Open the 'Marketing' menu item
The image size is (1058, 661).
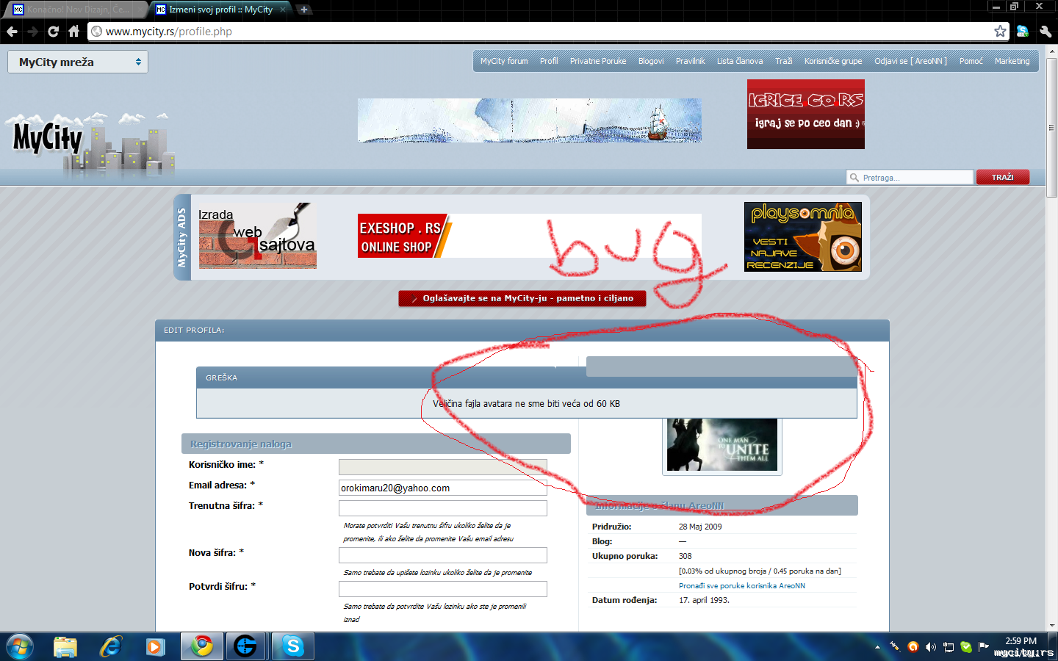[1012, 61]
